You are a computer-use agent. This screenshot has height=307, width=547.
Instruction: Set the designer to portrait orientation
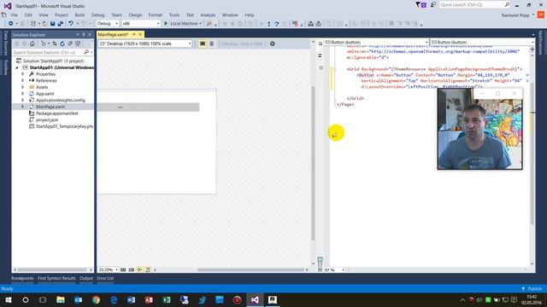pos(211,43)
